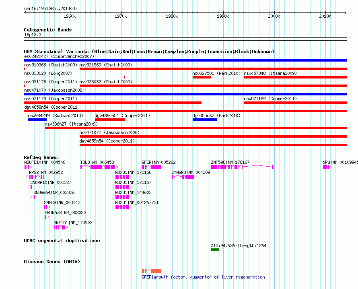Click the NOXO1 NM_001267721 transcript glyph
The height and width of the screenshot is (289, 358).
121,207
